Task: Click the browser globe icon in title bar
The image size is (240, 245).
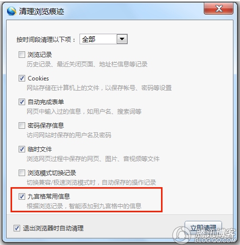Action: click(12, 11)
